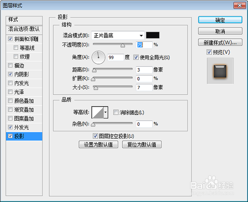Enable the 纹理 checkbox

tap(16, 57)
